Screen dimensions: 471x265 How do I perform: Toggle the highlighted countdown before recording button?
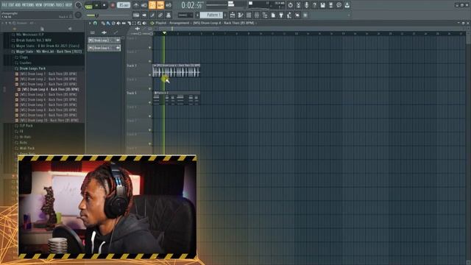pyautogui.click(x=152, y=5)
